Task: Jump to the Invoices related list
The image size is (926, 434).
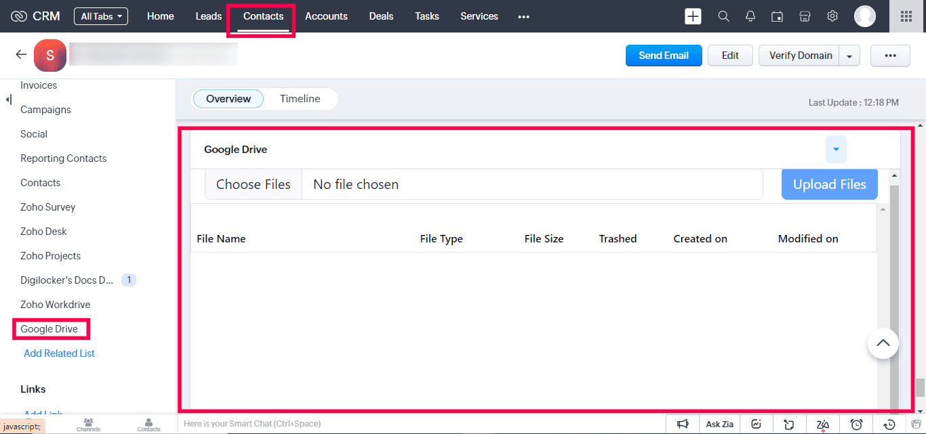Action: tap(39, 85)
